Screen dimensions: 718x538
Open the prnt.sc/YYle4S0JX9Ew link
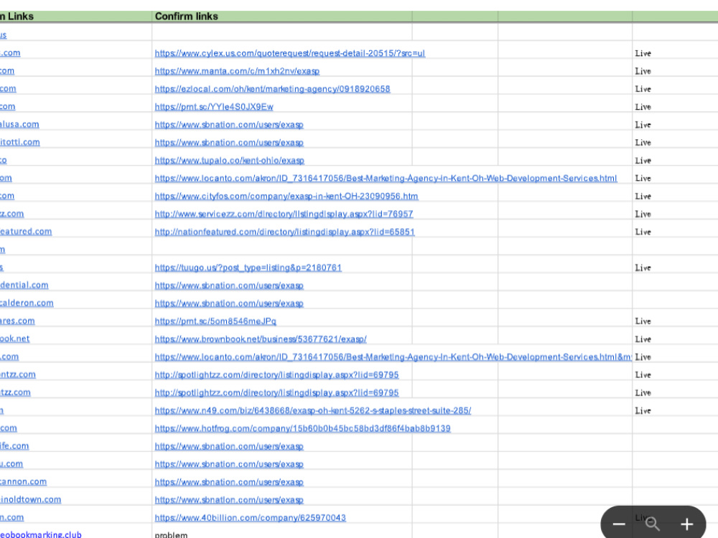pos(214,107)
